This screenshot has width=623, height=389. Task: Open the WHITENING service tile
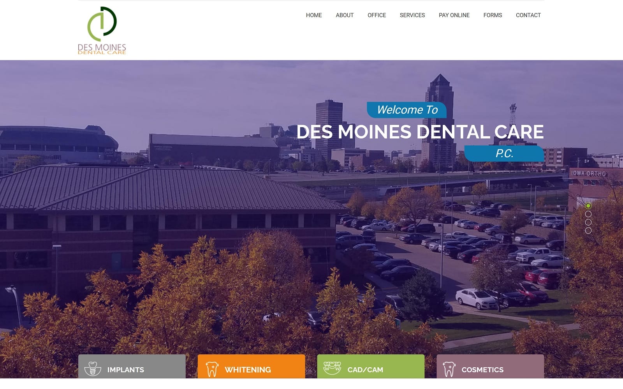click(x=252, y=366)
